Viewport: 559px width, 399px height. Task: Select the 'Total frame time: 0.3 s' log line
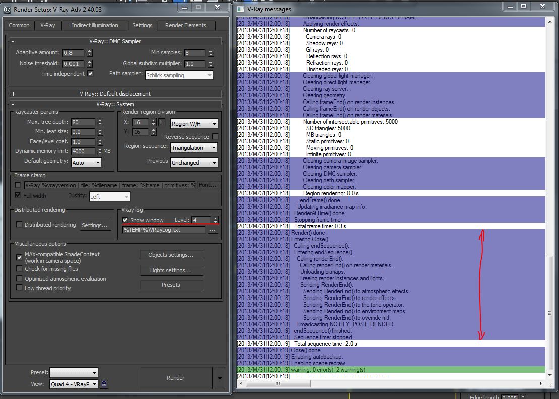(391, 226)
